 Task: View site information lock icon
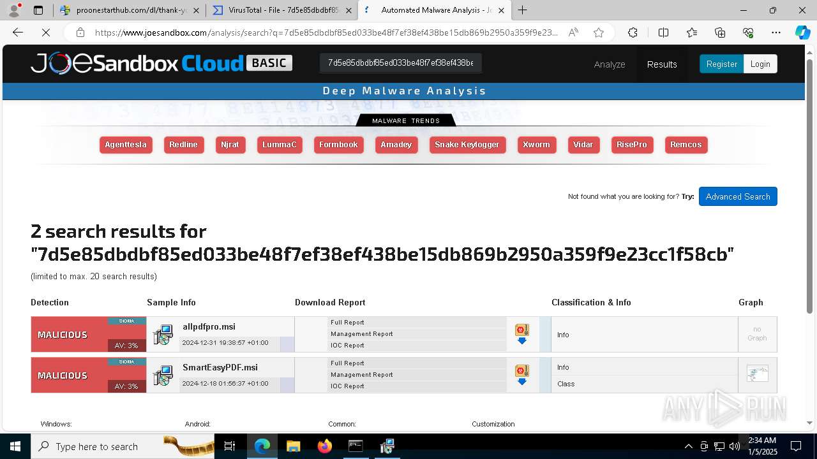pyautogui.click(x=80, y=33)
